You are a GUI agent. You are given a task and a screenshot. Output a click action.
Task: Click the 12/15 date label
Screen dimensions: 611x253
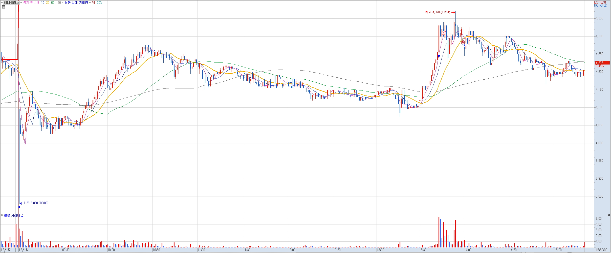(5, 250)
